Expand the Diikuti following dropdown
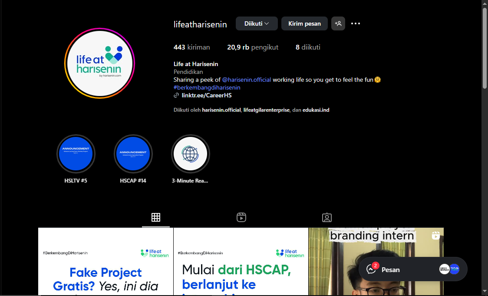488x296 pixels. (257, 23)
